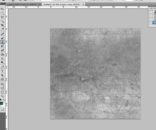Select the 3D Object Rotate tool
This screenshot has height=130, width=156.
(2, 84)
